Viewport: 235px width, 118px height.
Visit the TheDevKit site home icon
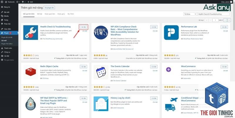pos(6,2)
